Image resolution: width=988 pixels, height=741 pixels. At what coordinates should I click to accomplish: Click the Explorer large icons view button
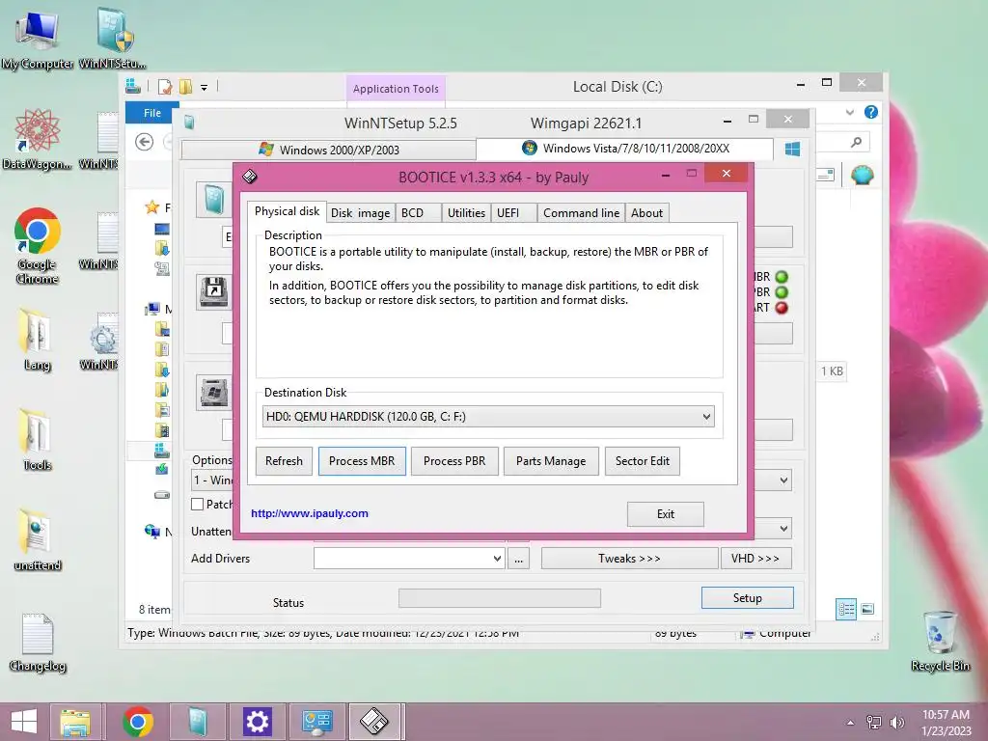[867, 609]
